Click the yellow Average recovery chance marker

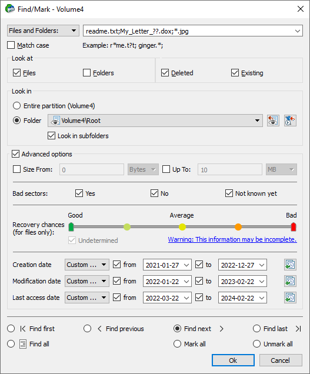click(x=182, y=227)
